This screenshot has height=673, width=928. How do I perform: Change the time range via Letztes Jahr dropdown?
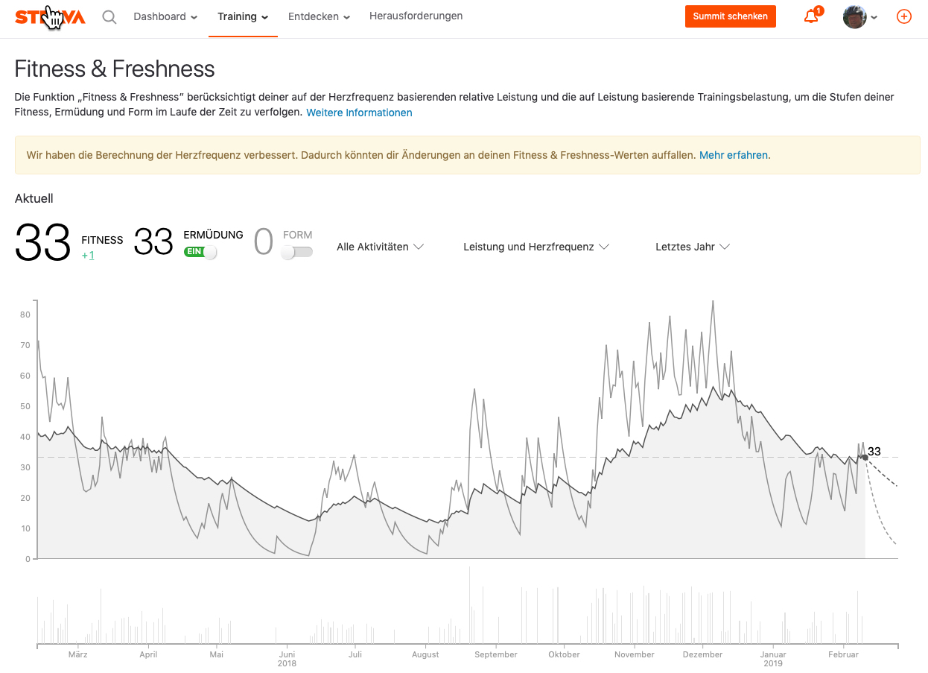692,246
